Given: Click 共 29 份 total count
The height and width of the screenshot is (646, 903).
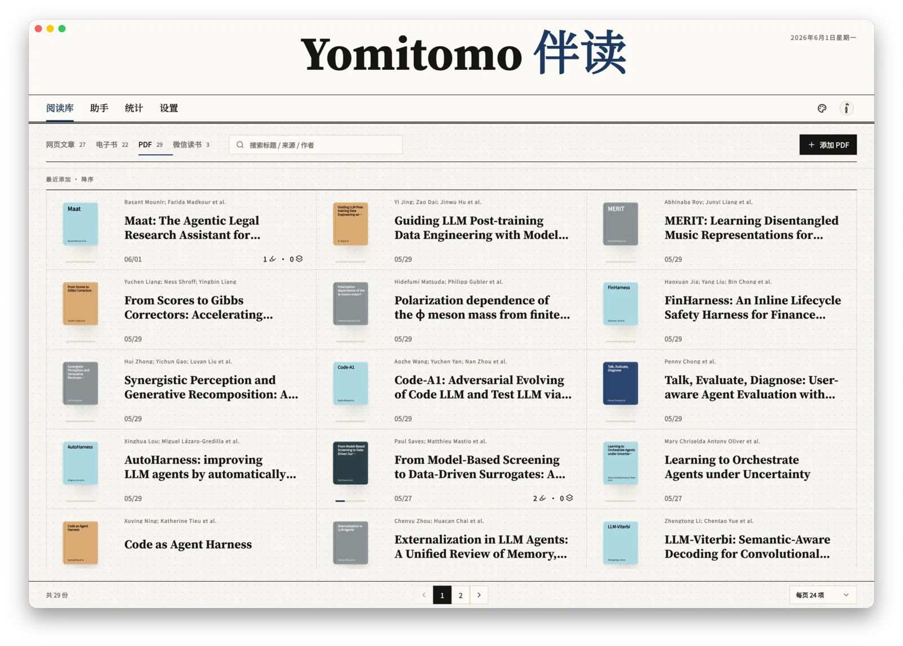Looking at the screenshot, I should (x=57, y=595).
